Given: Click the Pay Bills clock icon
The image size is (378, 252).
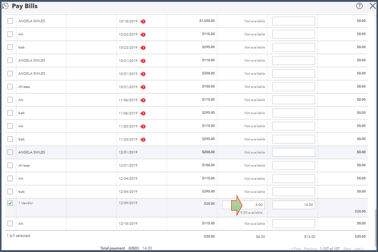Looking at the screenshot, I should pyautogui.click(x=5, y=6).
